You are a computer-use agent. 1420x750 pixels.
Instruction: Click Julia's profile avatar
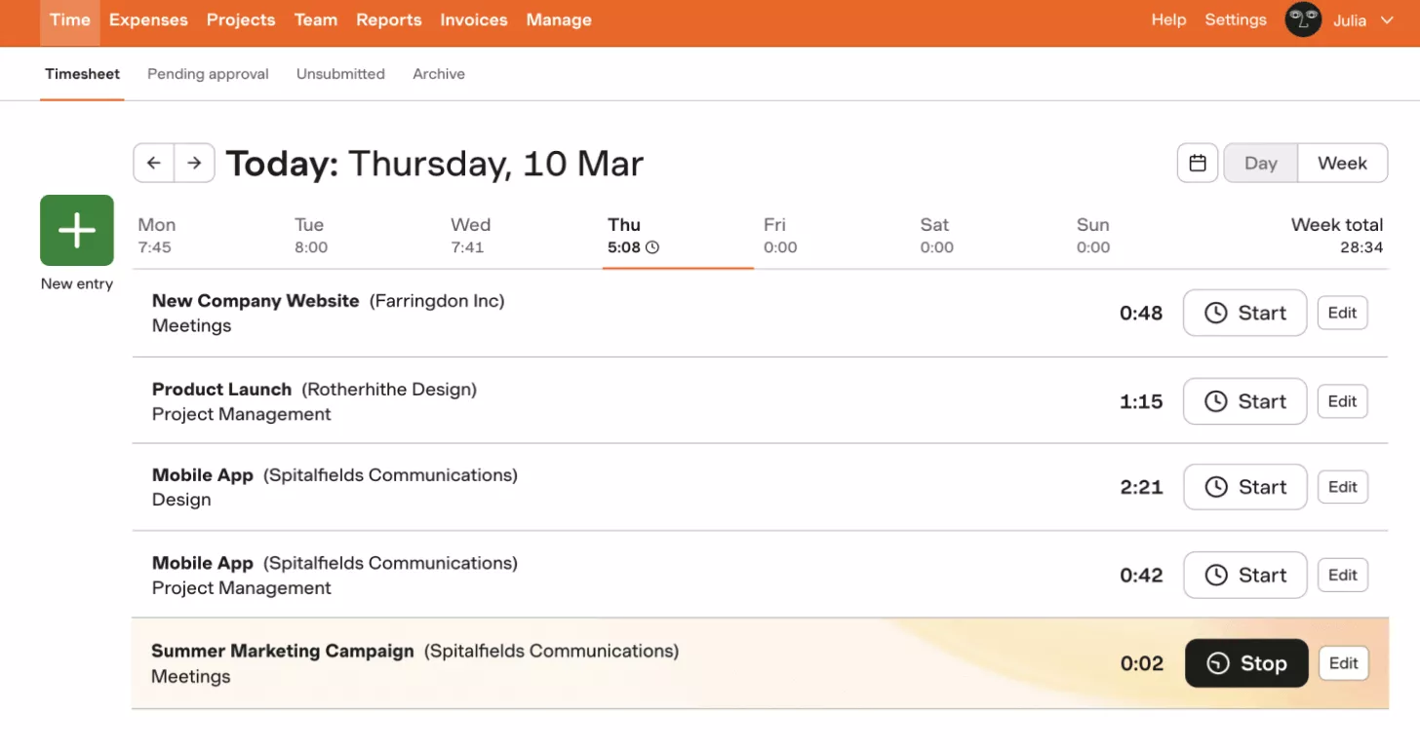pyautogui.click(x=1302, y=20)
